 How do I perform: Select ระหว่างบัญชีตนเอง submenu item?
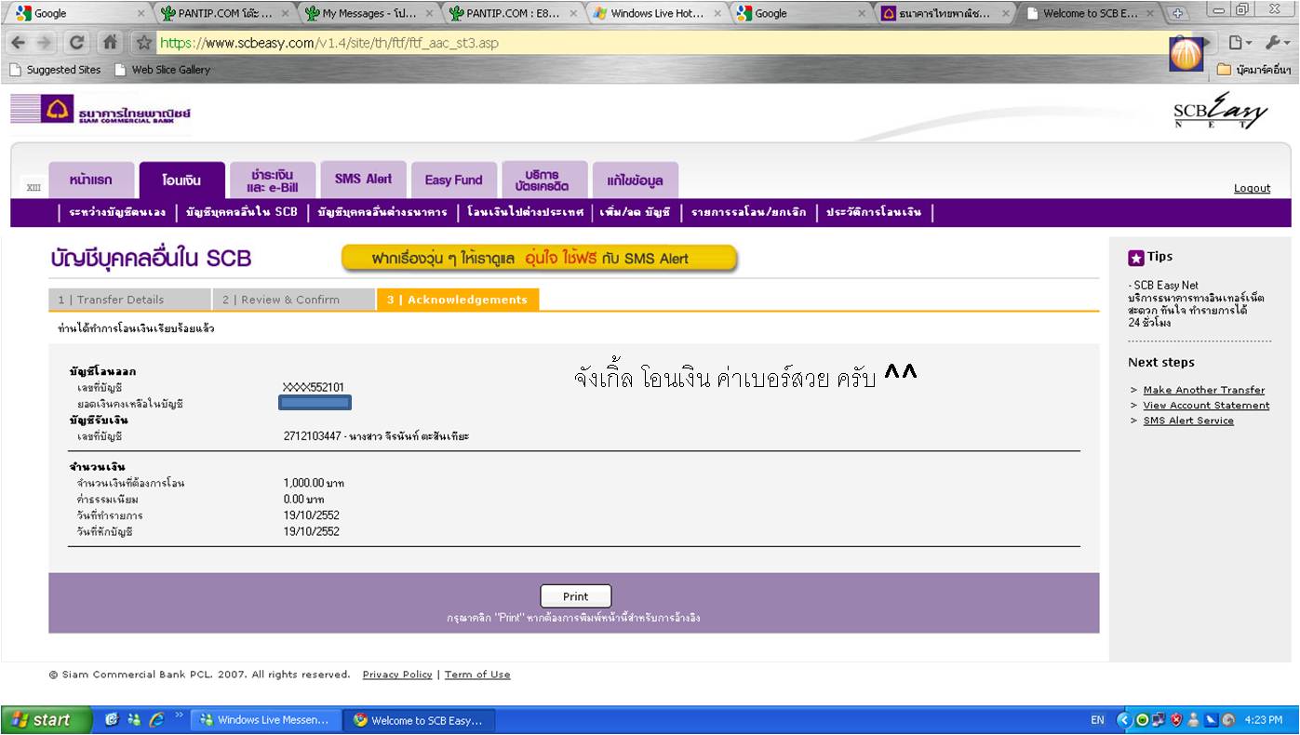[117, 212]
